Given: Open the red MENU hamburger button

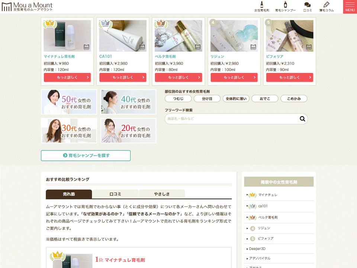Looking at the screenshot, I should tap(350, 7).
